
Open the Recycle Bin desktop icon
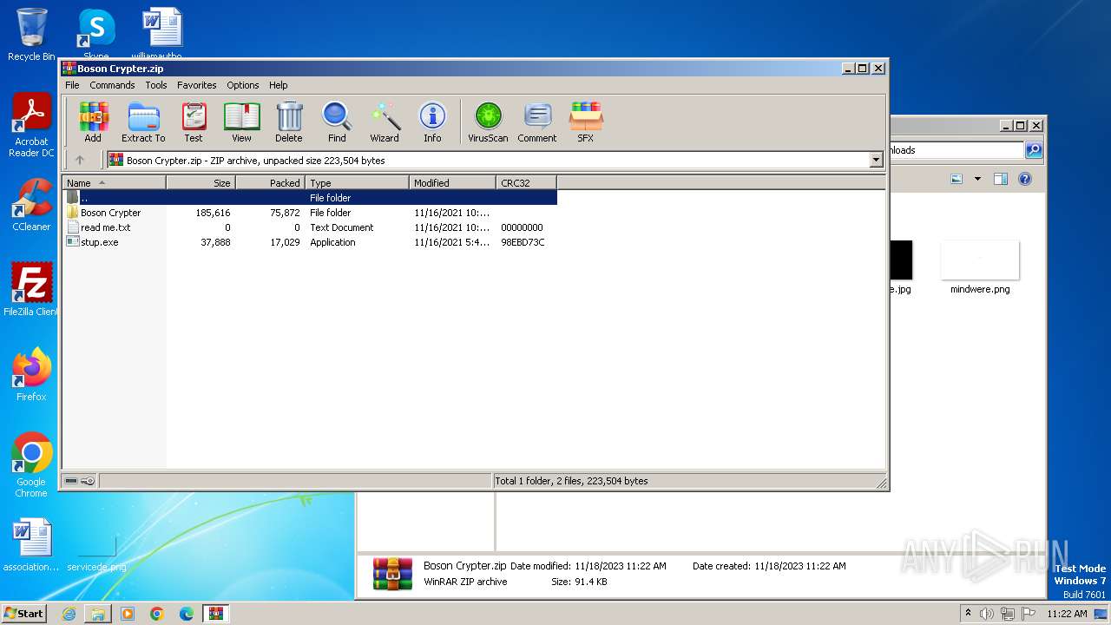31,35
